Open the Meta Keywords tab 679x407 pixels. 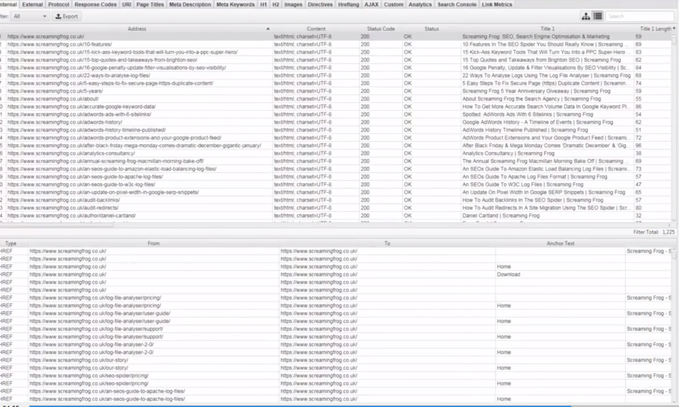235,4
